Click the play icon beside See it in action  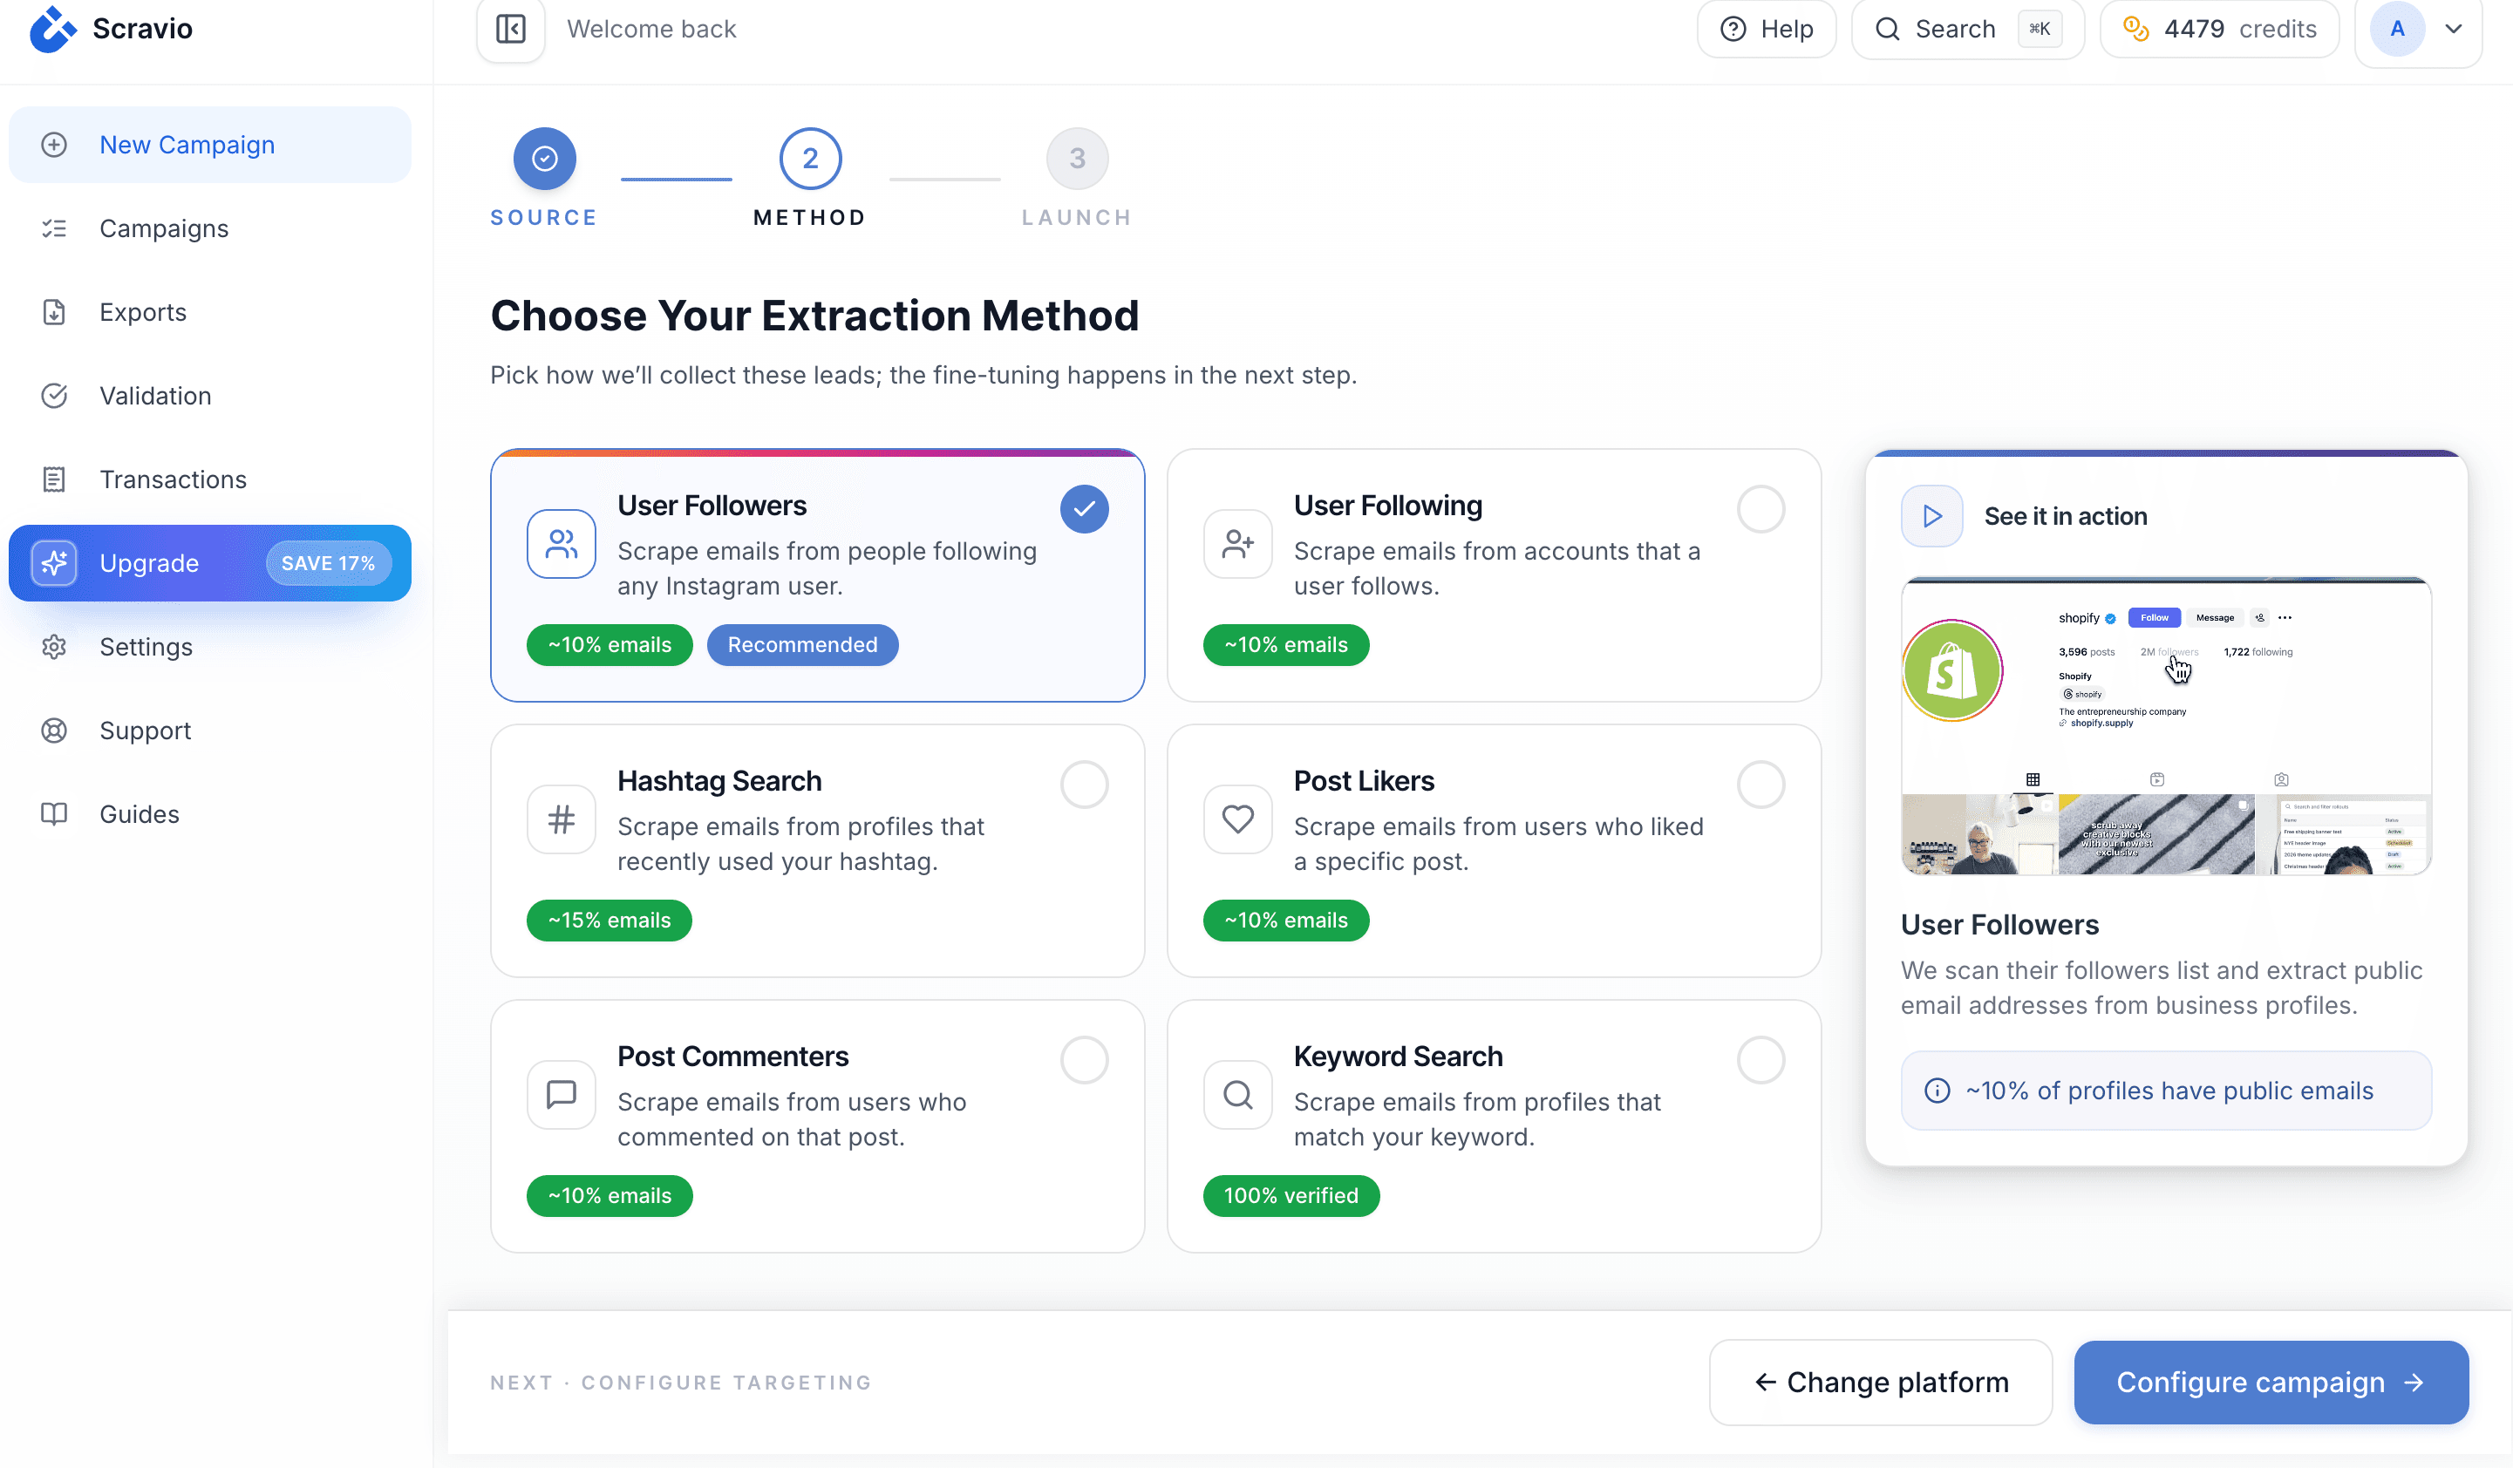click(1931, 515)
